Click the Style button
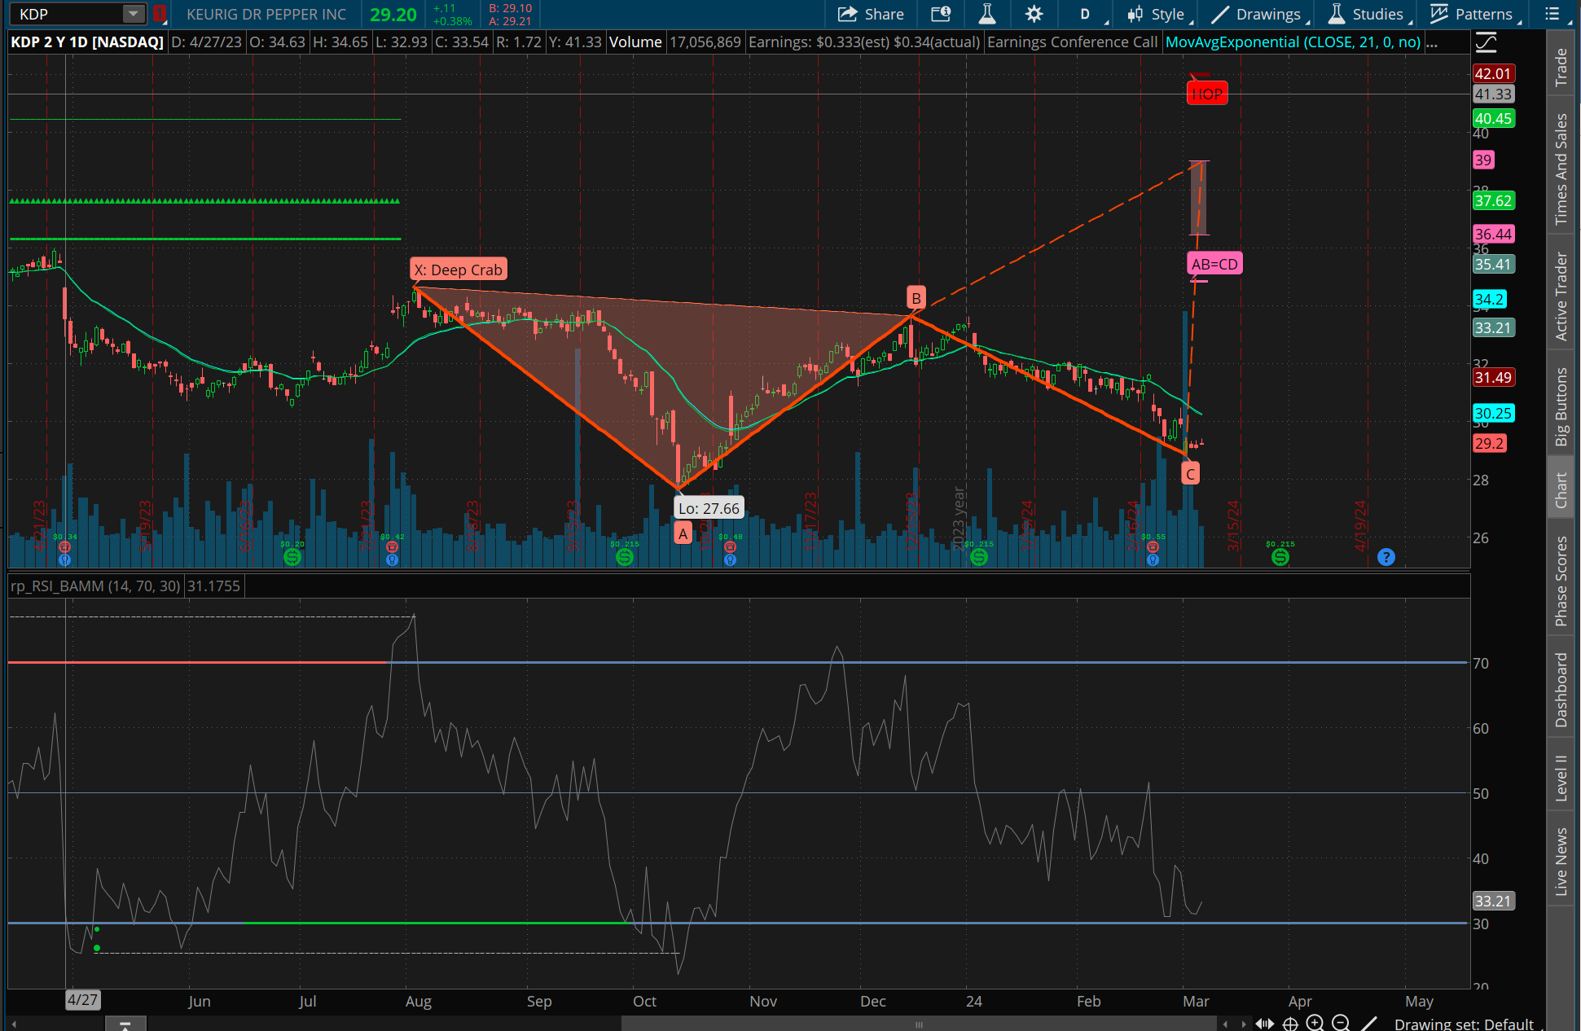The image size is (1581, 1031). coord(1157,14)
